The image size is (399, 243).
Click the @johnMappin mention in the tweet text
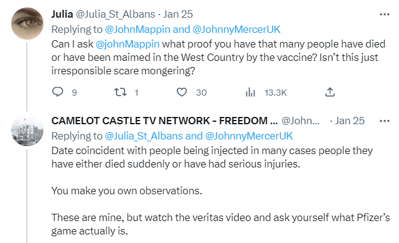[x=128, y=44]
